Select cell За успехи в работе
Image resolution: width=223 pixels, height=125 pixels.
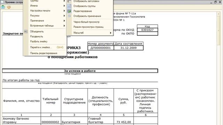click(x=80, y=71)
